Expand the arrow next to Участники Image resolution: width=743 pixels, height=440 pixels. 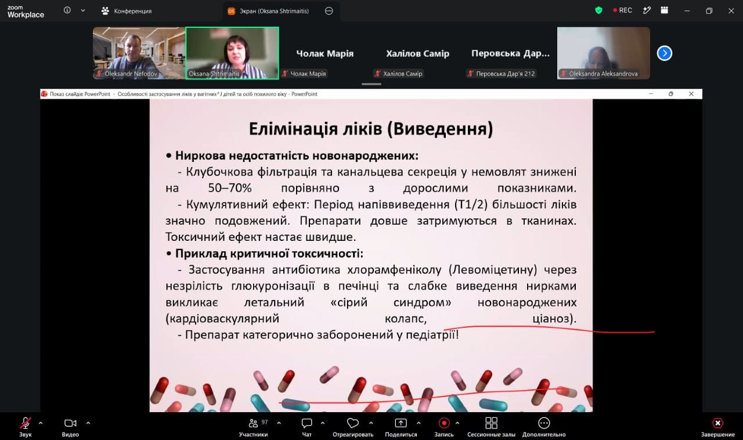[279, 423]
